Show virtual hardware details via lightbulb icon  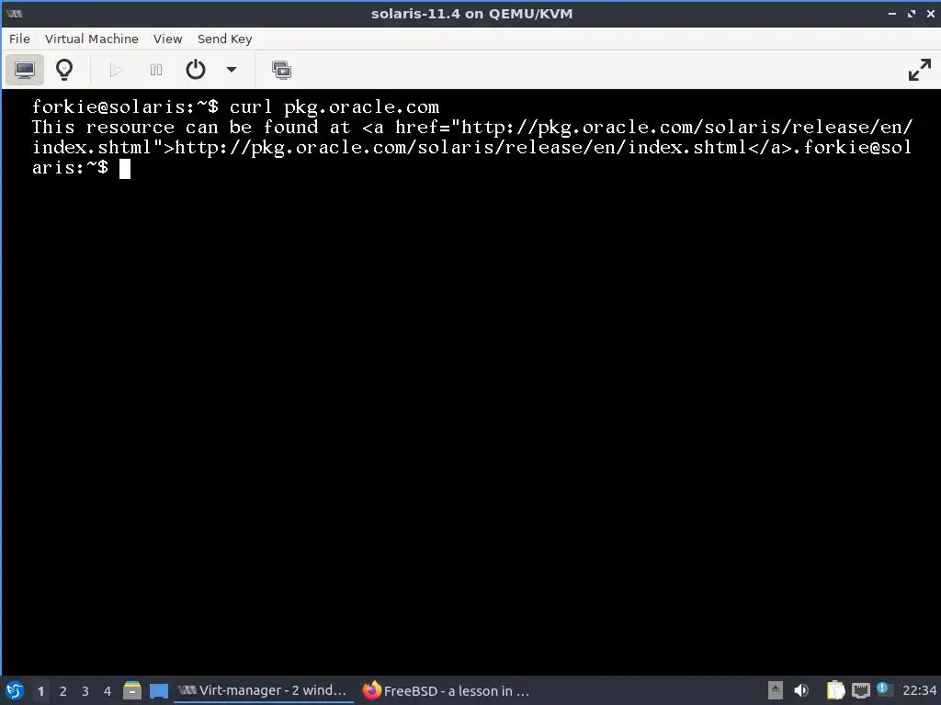point(64,70)
